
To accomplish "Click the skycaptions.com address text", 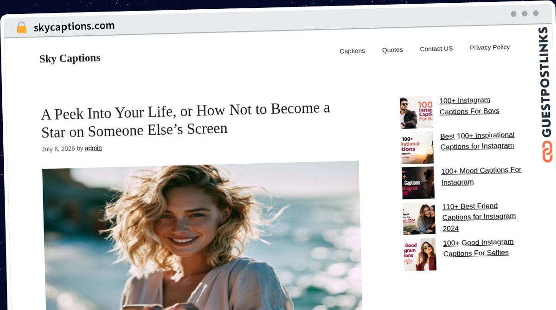I will (74, 26).
